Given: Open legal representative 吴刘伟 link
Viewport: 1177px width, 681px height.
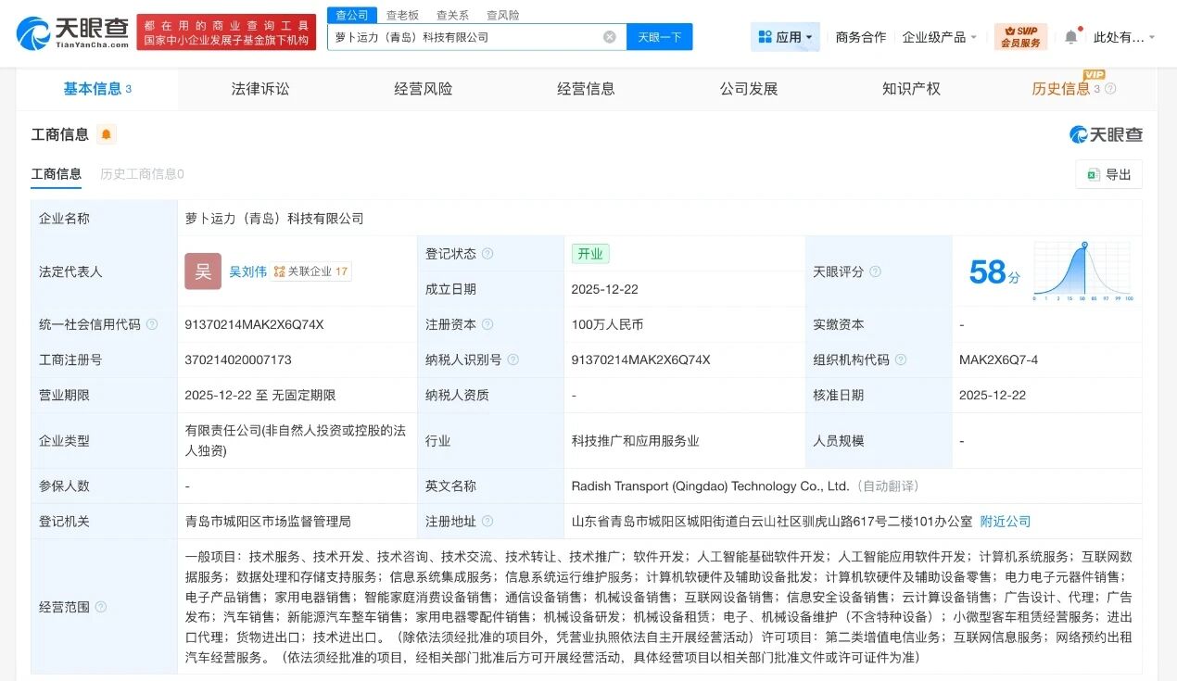Looking at the screenshot, I should [x=248, y=271].
